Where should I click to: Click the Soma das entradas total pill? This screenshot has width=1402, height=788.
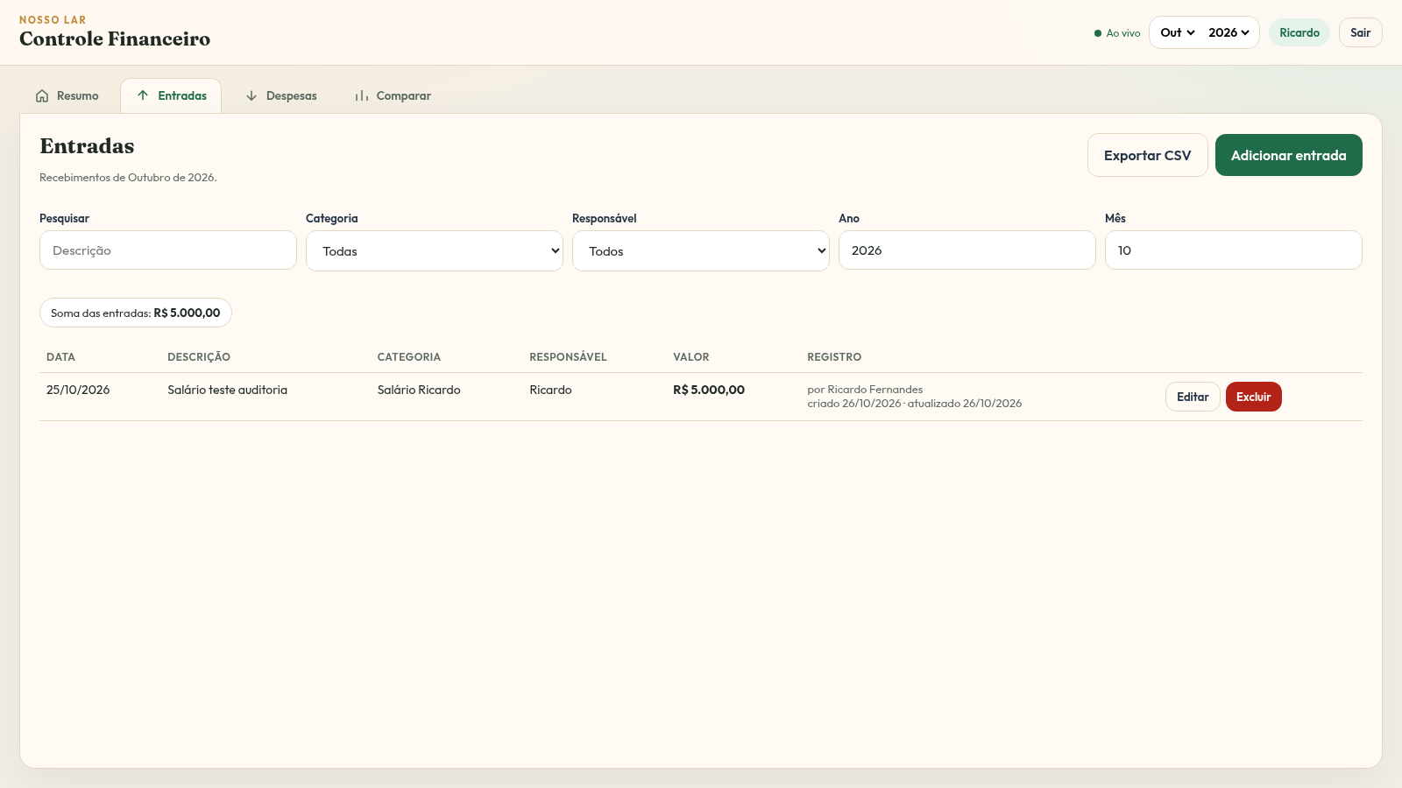[x=136, y=313]
